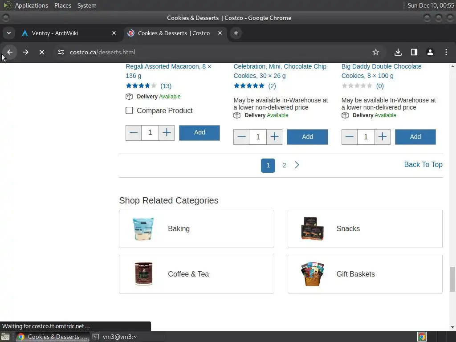Image resolution: width=456 pixels, height=342 pixels.
Task: Go to page 2 of results
Action: point(284,166)
